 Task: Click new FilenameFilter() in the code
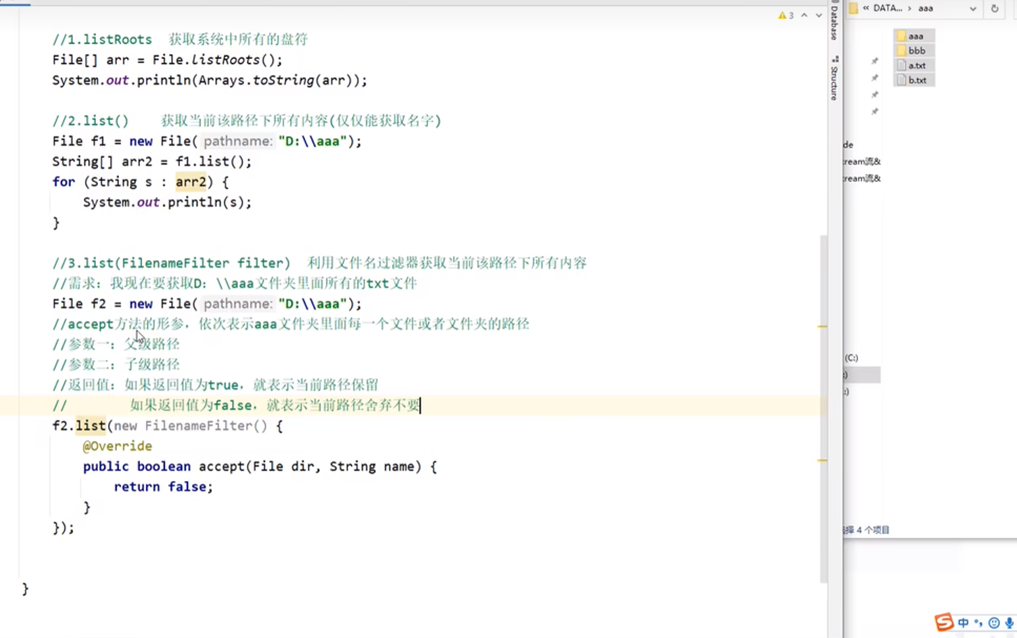[x=191, y=426]
